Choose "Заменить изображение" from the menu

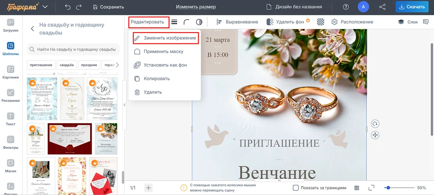click(165, 38)
